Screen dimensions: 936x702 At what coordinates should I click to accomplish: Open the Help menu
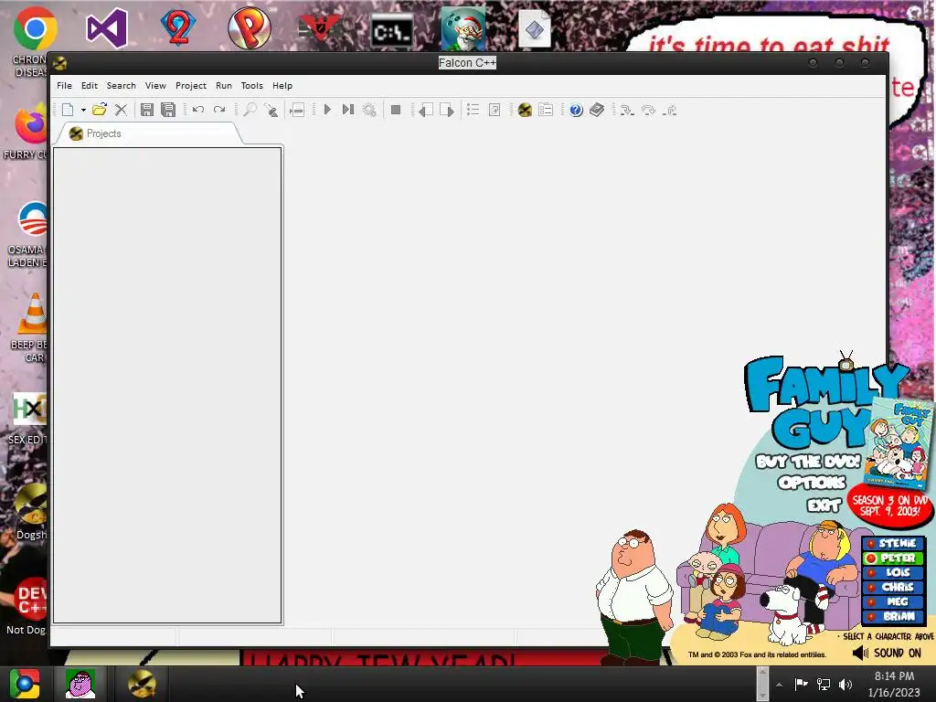coord(282,85)
